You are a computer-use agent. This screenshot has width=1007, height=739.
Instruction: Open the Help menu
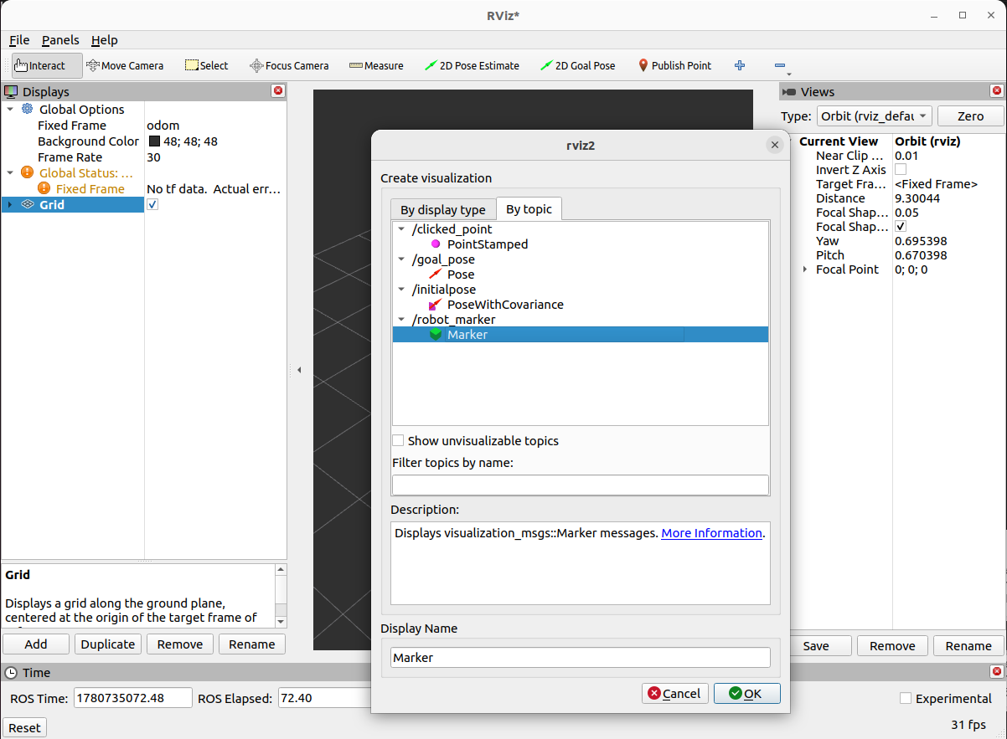pyautogui.click(x=105, y=40)
